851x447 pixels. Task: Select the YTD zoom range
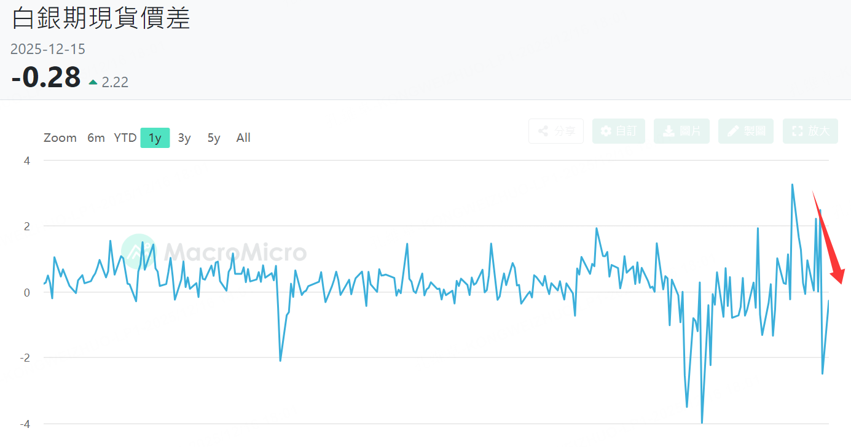[125, 138]
